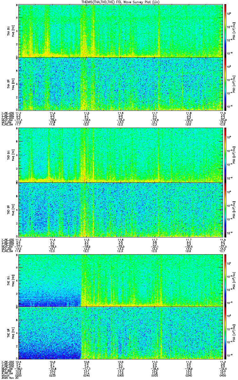
Task: Click the THA B-parallel panel color bar
Action: [225, 84]
